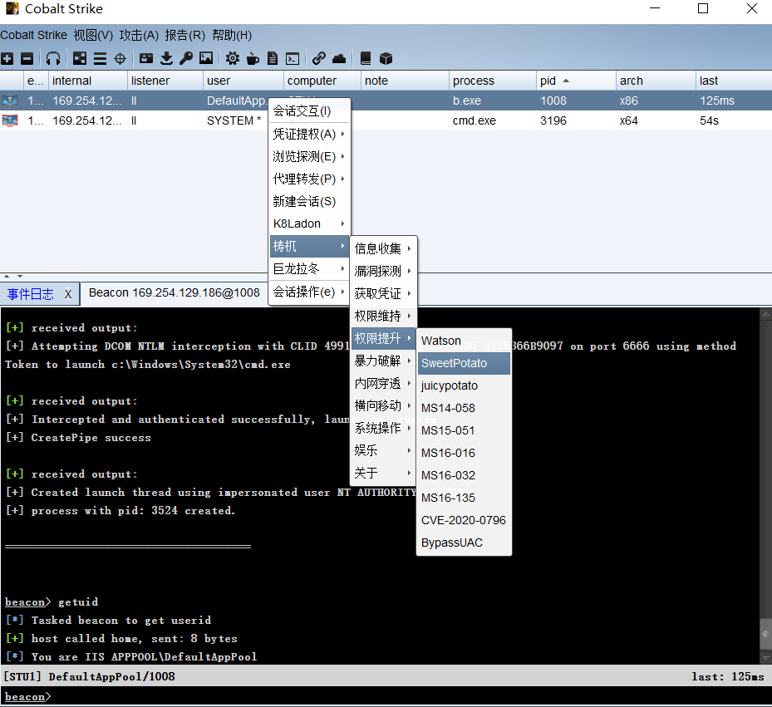Open the 帮助(H) menu
This screenshot has width=772, height=707.
pos(232,36)
